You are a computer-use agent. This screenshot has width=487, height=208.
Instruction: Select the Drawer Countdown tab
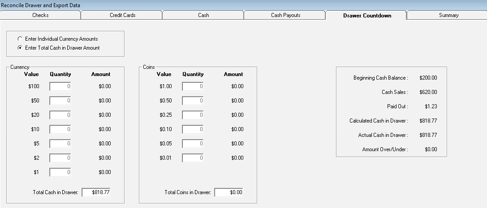point(367,16)
